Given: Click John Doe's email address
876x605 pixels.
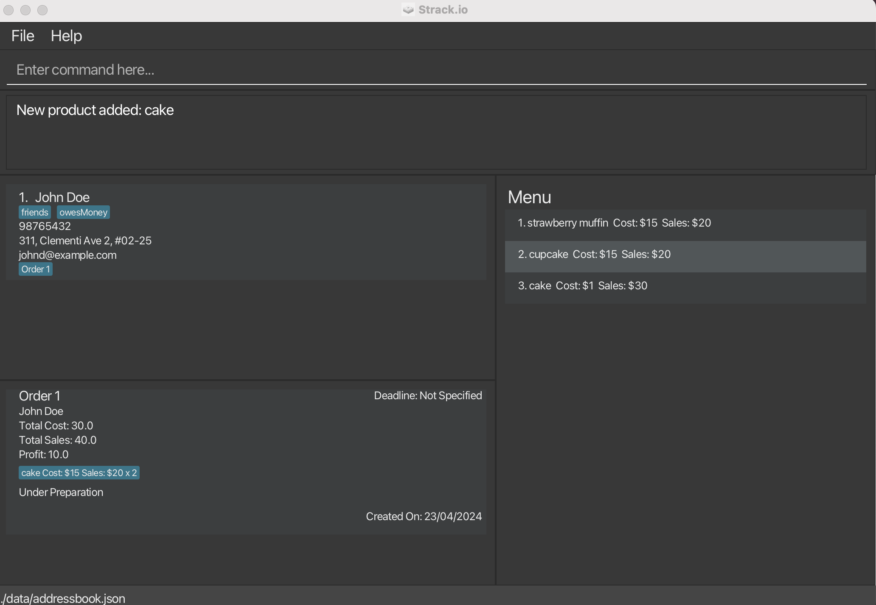Looking at the screenshot, I should [67, 255].
